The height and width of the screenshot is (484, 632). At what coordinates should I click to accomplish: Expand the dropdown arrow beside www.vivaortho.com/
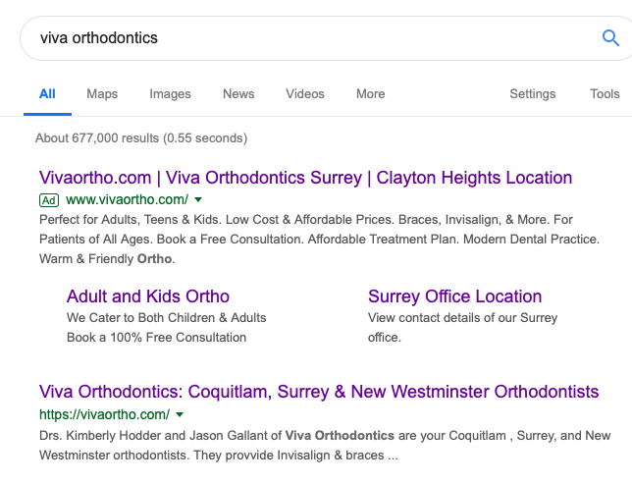198,199
